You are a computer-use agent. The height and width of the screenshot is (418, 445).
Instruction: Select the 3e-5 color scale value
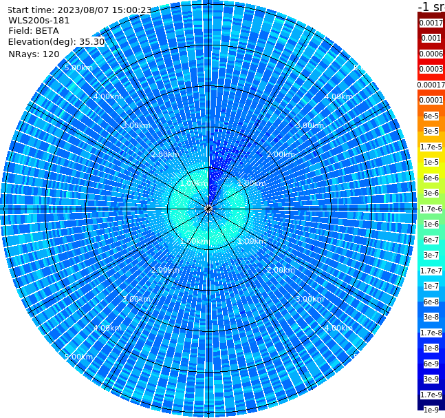tap(431, 131)
